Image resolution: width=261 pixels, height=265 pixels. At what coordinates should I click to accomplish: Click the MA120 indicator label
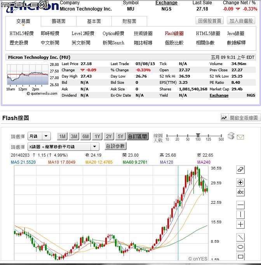(166, 162)
